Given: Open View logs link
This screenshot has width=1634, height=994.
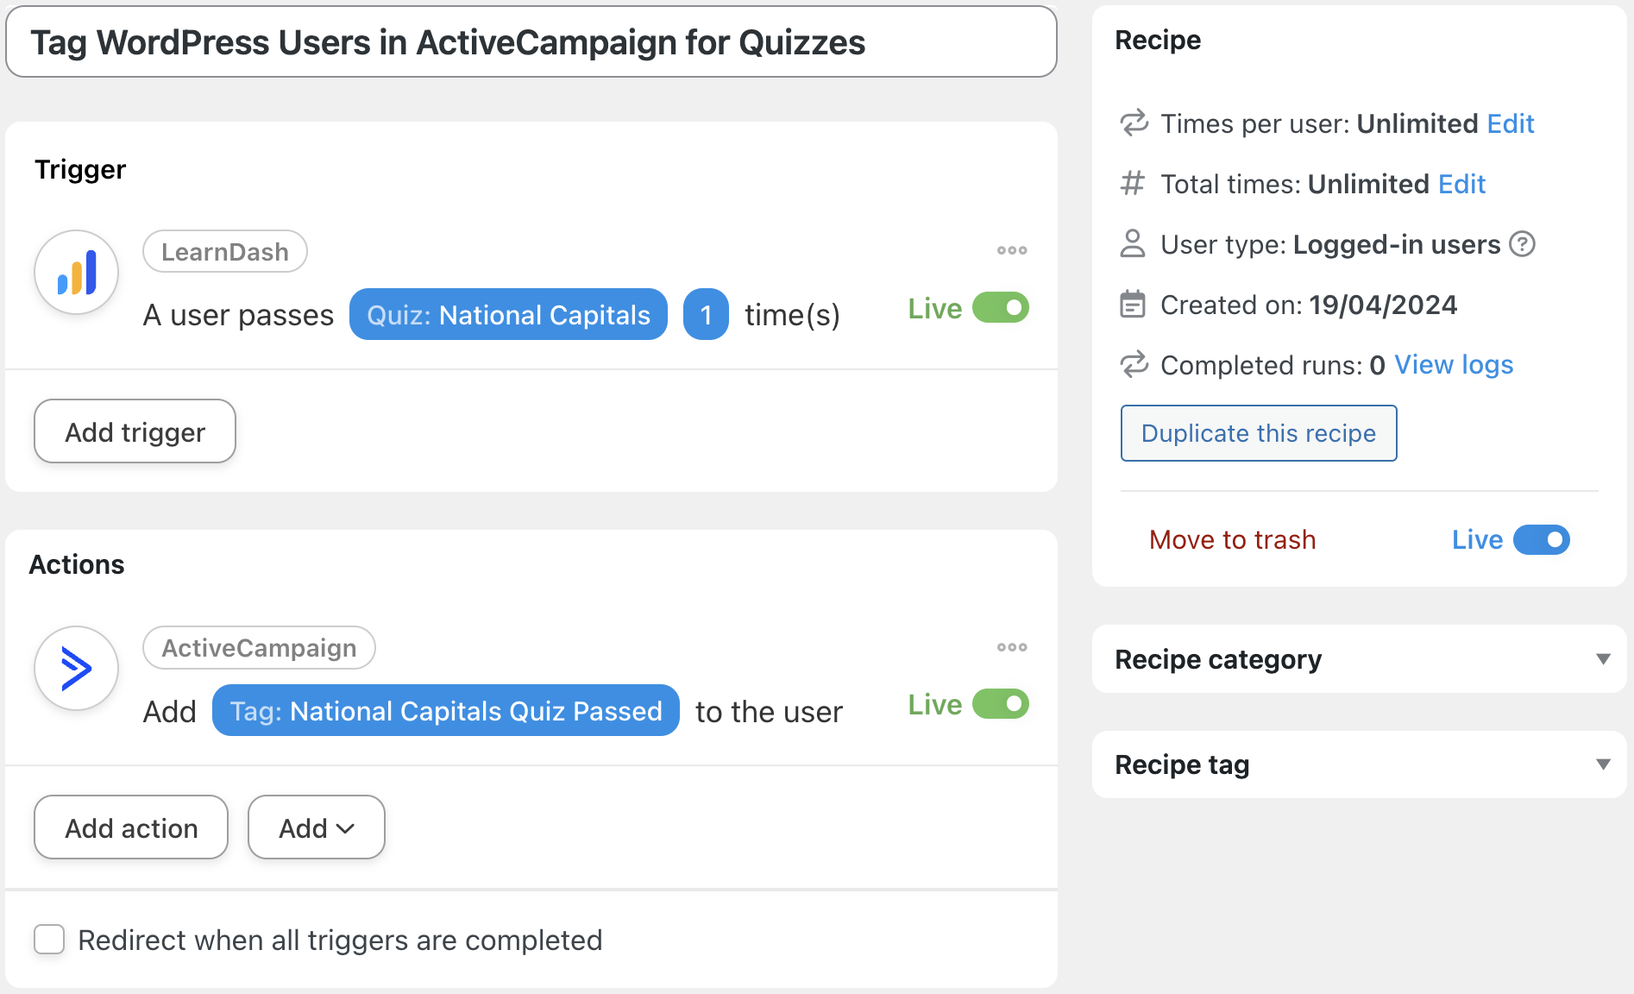Looking at the screenshot, I should [1454, 365].
